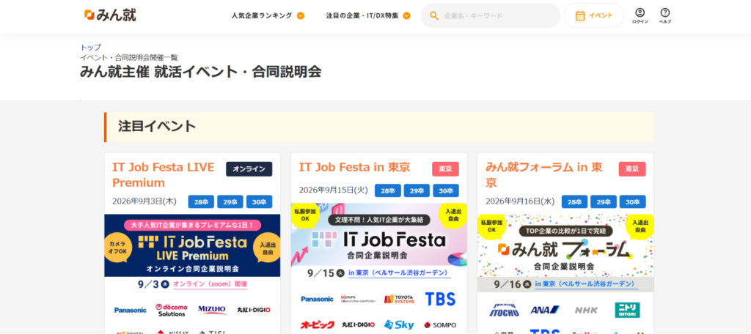
Task: Follow the トップ breadcrumb link
Action: coord(90,48)
